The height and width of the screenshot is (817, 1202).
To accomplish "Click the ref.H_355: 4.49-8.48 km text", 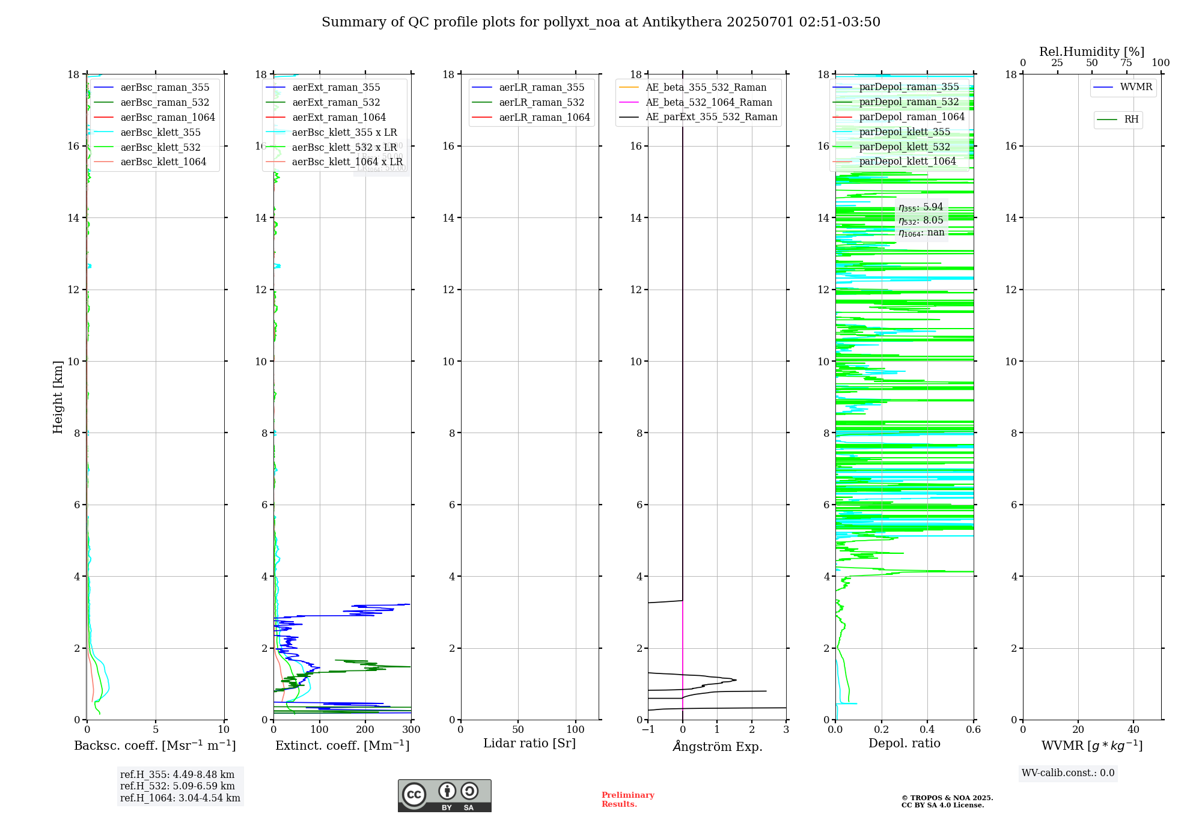I will click(177, 775).
